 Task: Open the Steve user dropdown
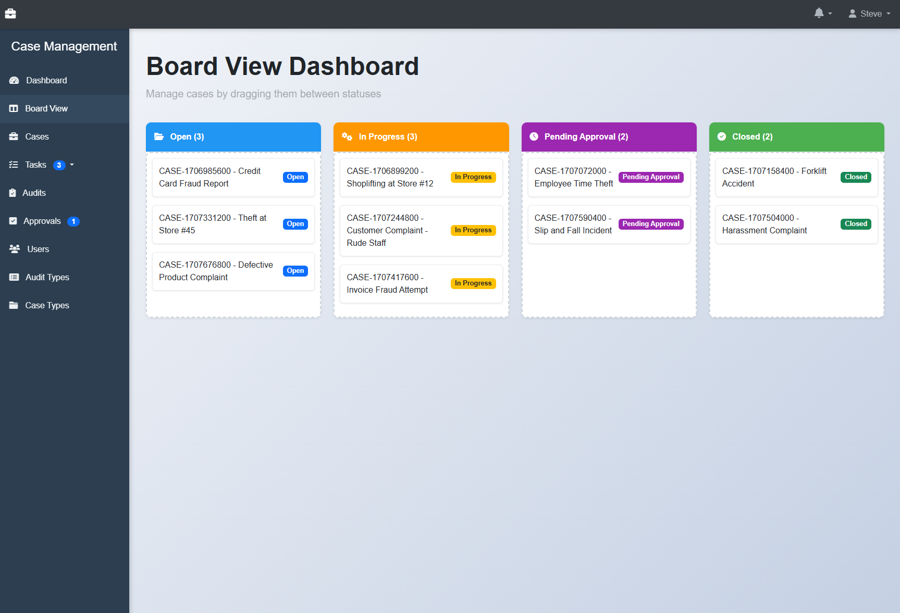coord(869,14)
